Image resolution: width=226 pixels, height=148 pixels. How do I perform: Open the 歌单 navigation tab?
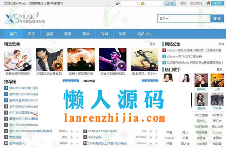[86, 34]
